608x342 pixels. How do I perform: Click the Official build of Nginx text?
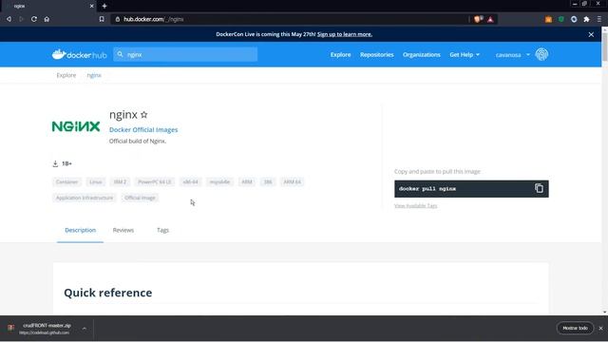(x=138, y=142)
